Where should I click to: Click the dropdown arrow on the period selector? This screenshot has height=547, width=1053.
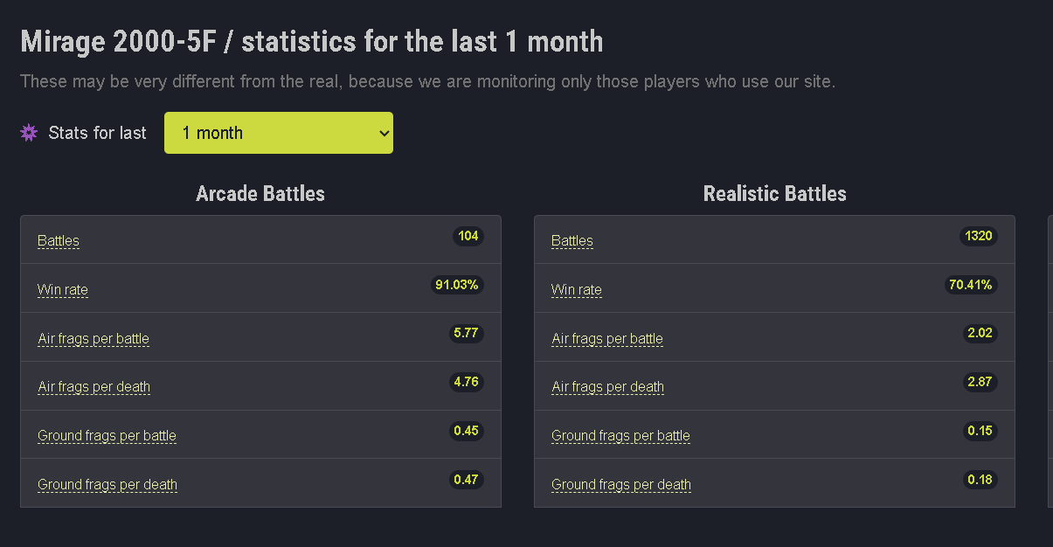[382, 133]
